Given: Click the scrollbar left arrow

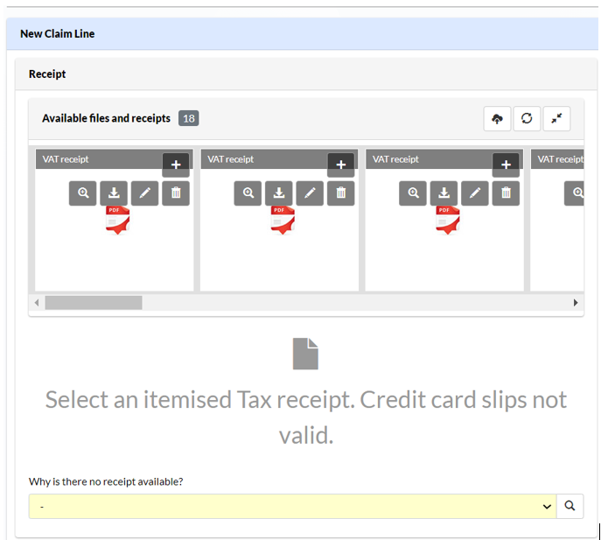Looking at the screenshot, I should click(x=37, y=303).
